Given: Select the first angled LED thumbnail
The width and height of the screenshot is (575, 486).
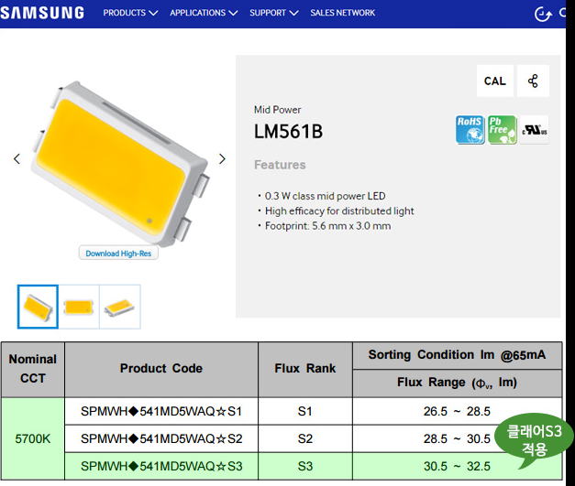Looking at the screenshot, I should point(38,307).
